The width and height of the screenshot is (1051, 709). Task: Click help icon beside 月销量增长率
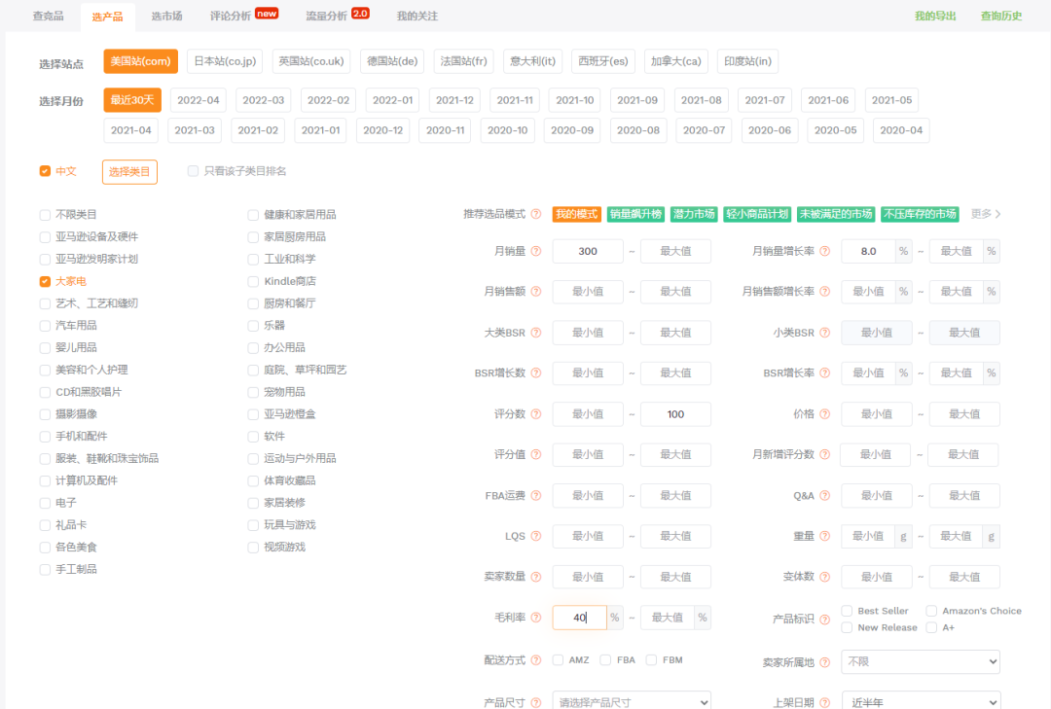point(825,251)
